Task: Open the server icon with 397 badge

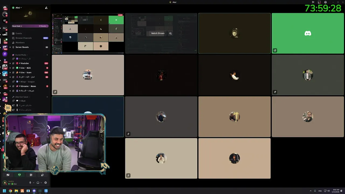Action: [x=5, y=48]
